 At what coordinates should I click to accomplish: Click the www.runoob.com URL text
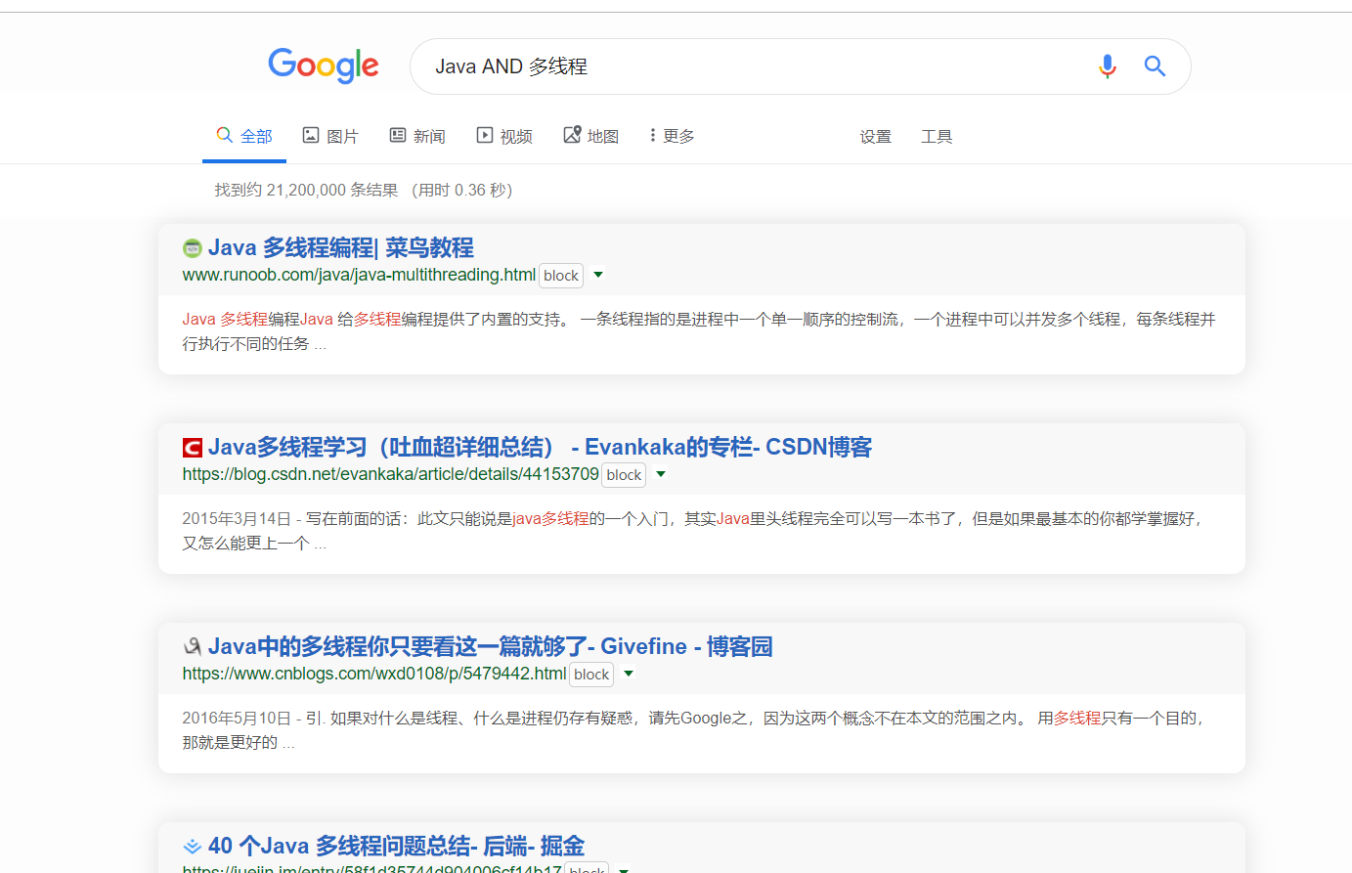click(359, 275)
